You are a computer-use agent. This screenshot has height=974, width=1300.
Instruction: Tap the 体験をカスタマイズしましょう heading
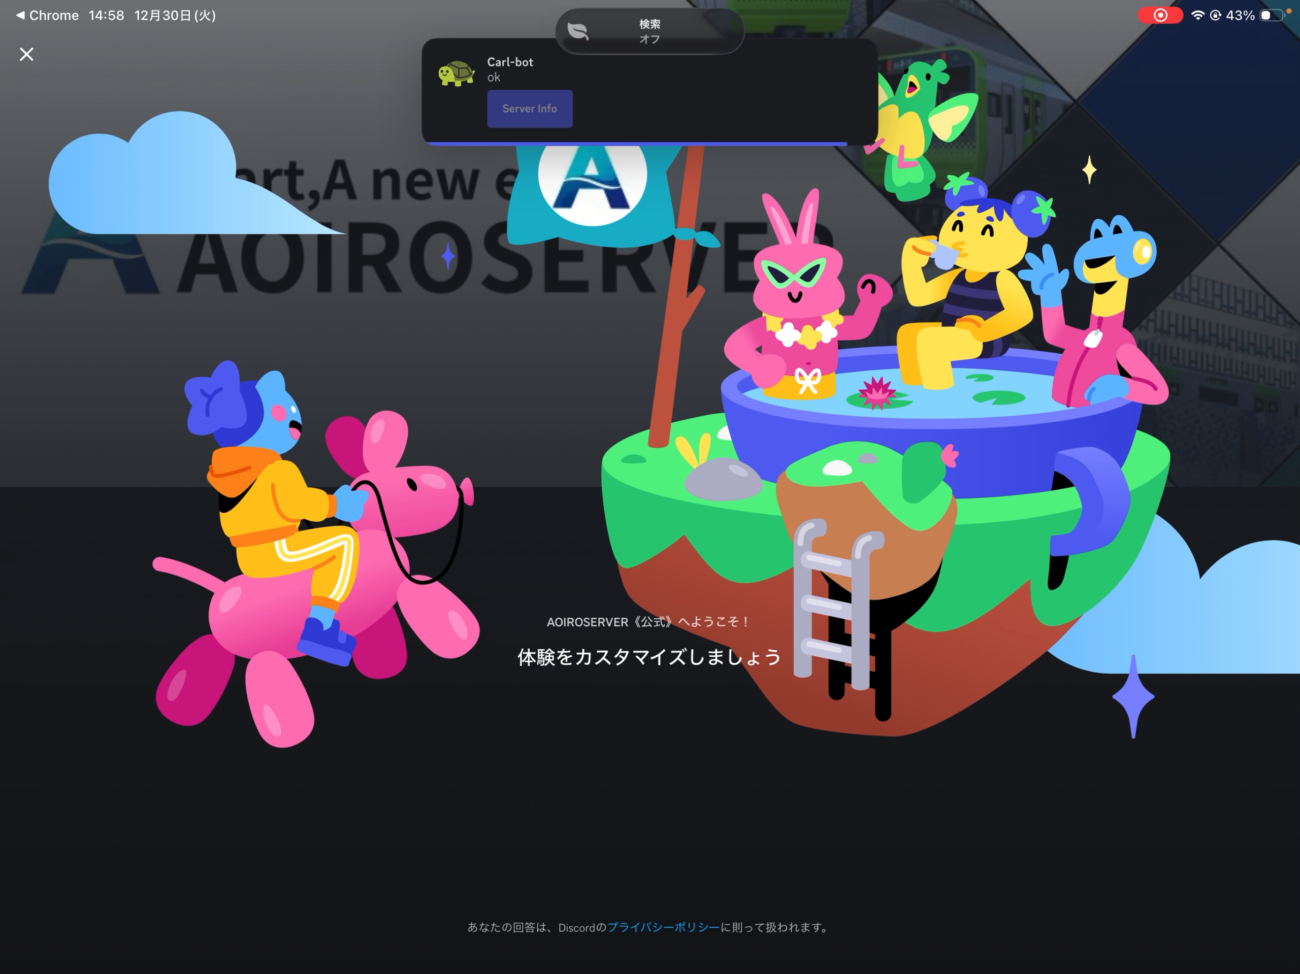[x=649, y=657]
